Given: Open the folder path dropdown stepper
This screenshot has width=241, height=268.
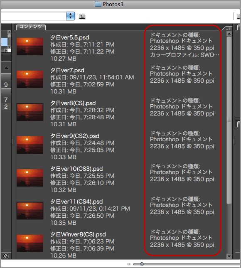Looking at the screenshot, I should tap(71, 16).
